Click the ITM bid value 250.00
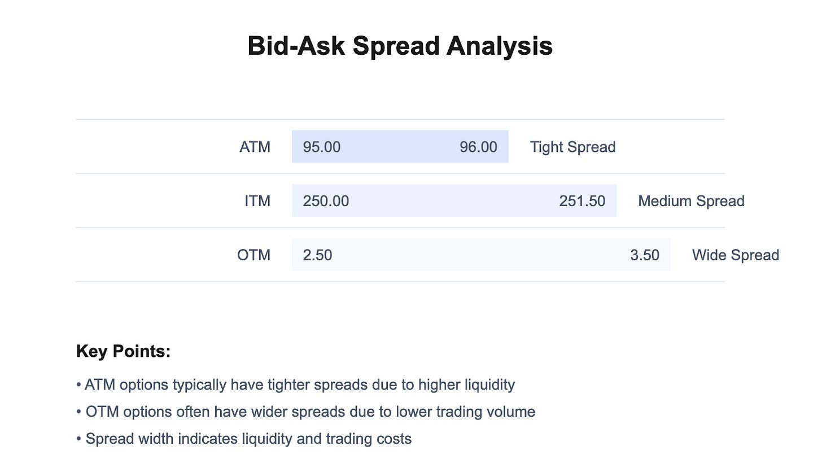Image resolution: width=822 pixels, height=472 pixels. (326, 201)
